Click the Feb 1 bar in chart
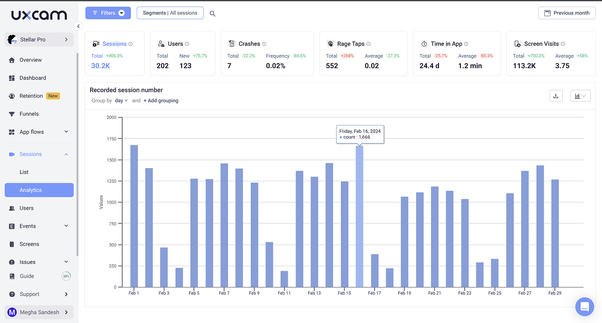Viewport: 602px width, 323px height. [x=134, y=216]
